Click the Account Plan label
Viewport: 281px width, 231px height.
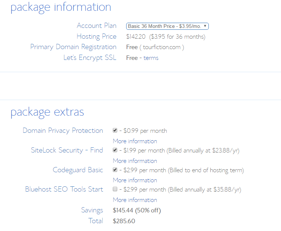(x=96, y=26)
